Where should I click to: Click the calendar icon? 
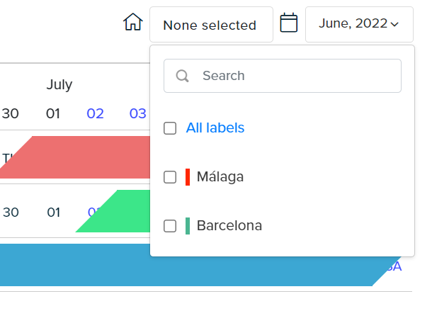(x=289, y=23)
